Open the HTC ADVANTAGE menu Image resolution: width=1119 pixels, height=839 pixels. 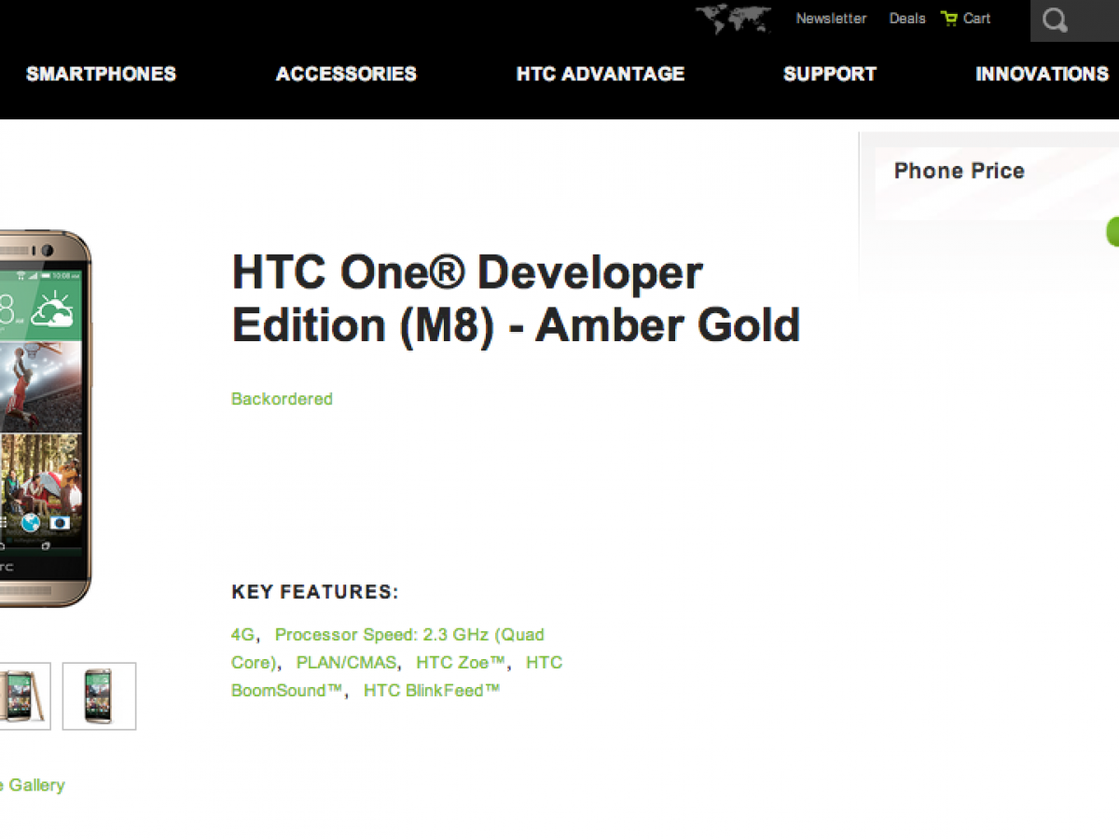(601, 74)
